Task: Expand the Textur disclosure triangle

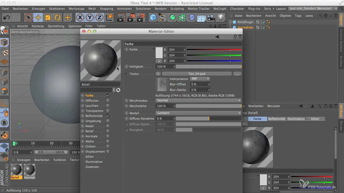Action: (126, 74)
